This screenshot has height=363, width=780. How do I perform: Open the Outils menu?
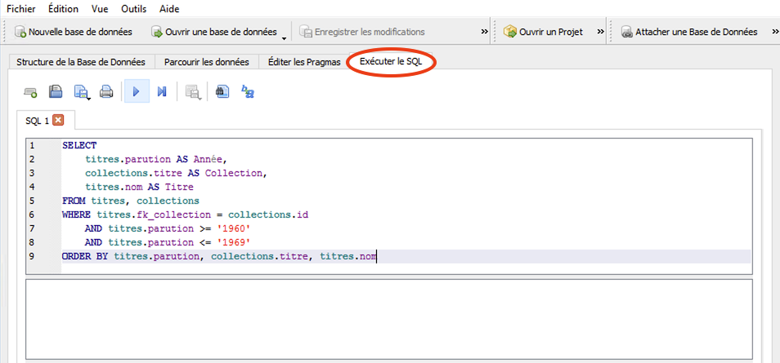pos(133,9)
